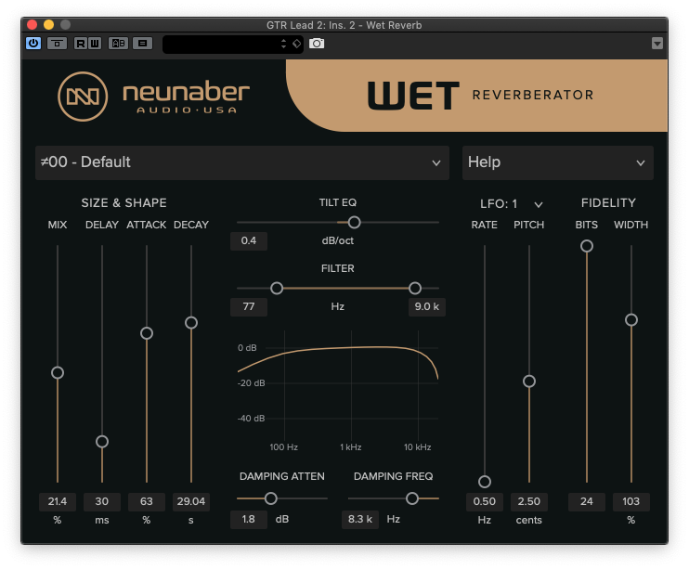The width and height of the screenshot is (689, 569).
Task: Click the DECAY value field 29.04
Action: tap(191, 501)
